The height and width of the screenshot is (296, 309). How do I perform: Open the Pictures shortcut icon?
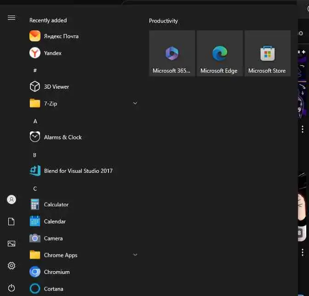(11, 244)
